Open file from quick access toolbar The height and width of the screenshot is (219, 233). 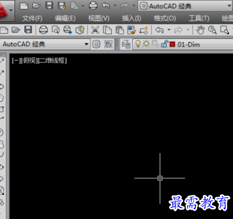pyautogui.click(x=37, y=6)
